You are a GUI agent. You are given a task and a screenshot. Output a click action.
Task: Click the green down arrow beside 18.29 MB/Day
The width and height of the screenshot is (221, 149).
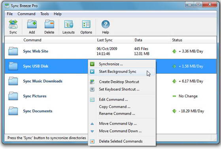point(174,111)
